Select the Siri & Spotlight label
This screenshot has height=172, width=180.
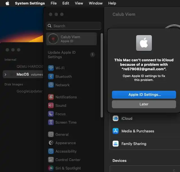[68, 168]
